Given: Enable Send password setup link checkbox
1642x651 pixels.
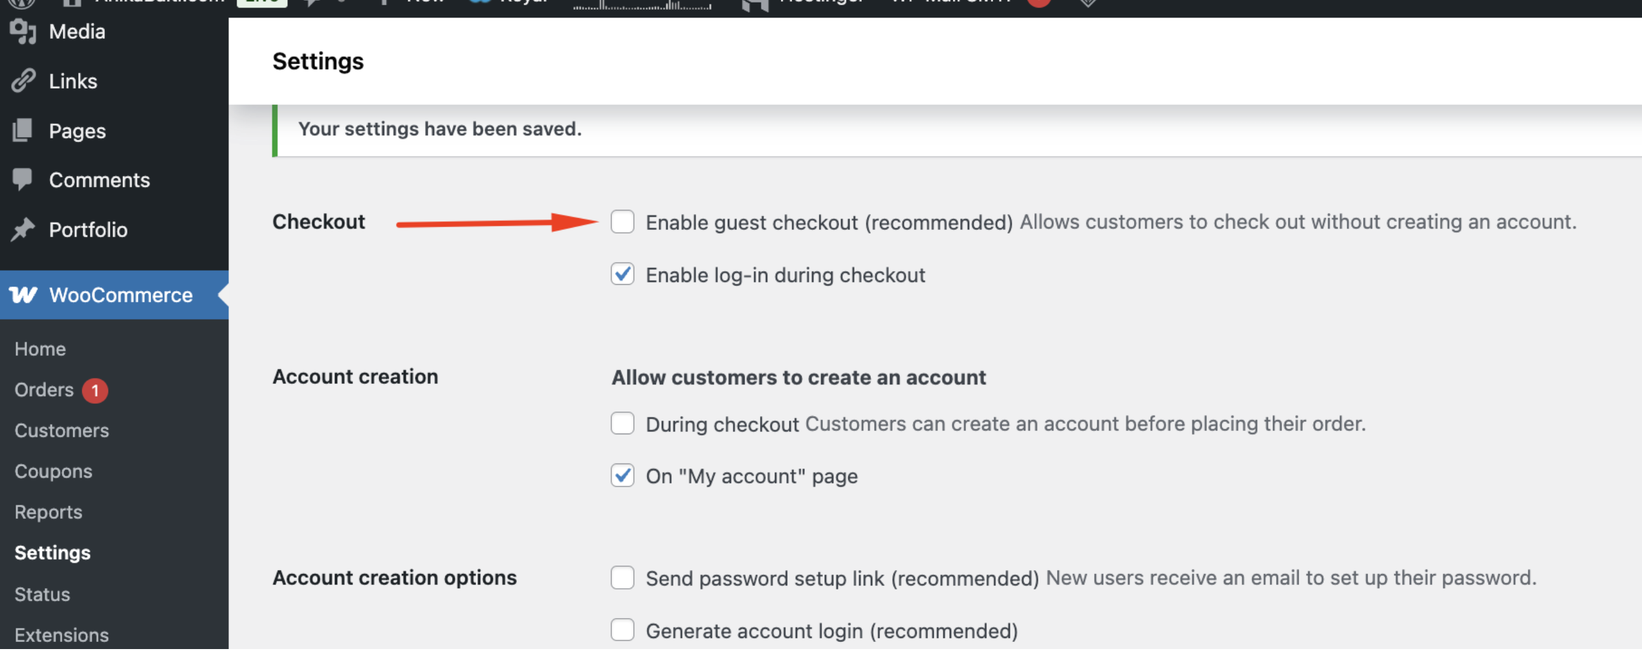Looking at the screenshot, I should coord(622,578).
